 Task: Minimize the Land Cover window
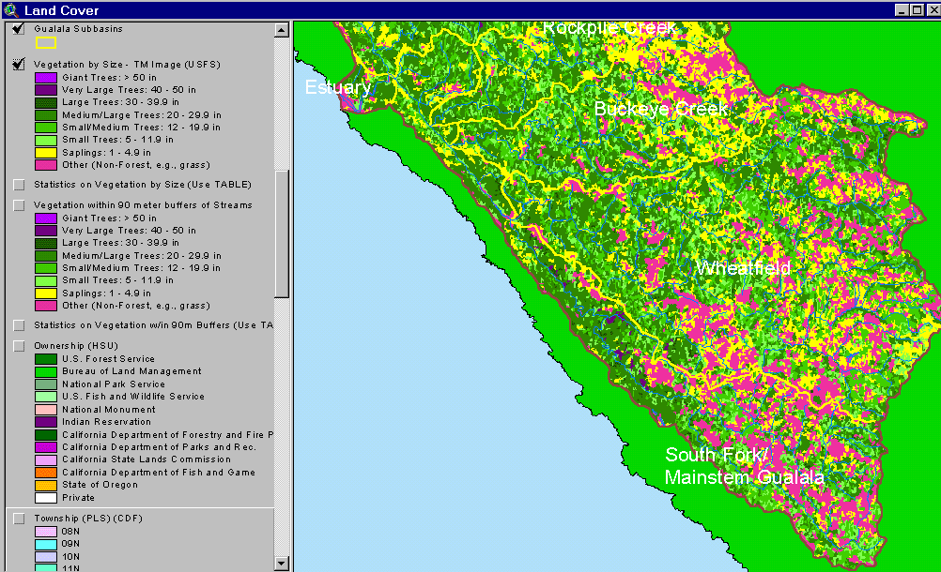click(902, 10)
